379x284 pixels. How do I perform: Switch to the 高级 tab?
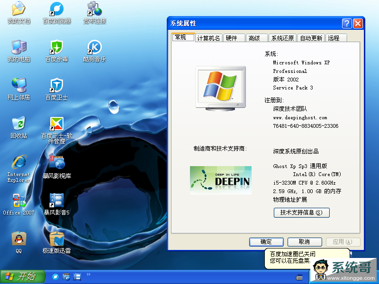256,38
